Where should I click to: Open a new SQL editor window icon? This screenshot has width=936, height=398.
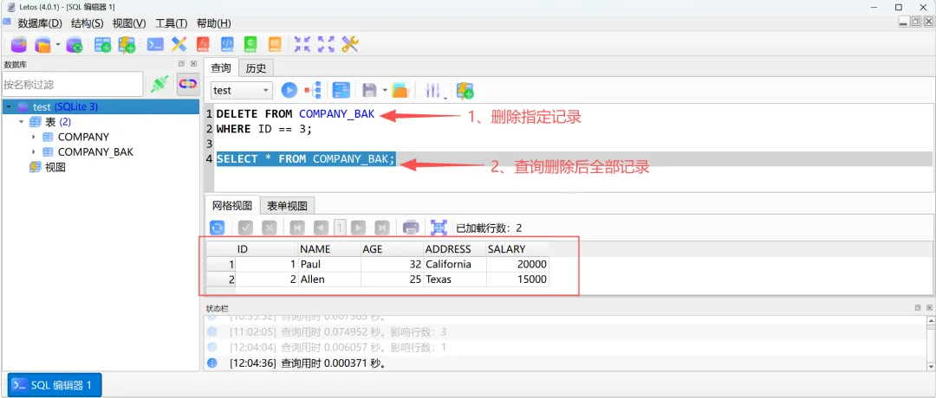click(155, 44)
